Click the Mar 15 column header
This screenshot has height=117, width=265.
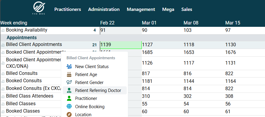233,23
